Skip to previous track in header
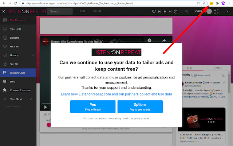 coord(159,11)
